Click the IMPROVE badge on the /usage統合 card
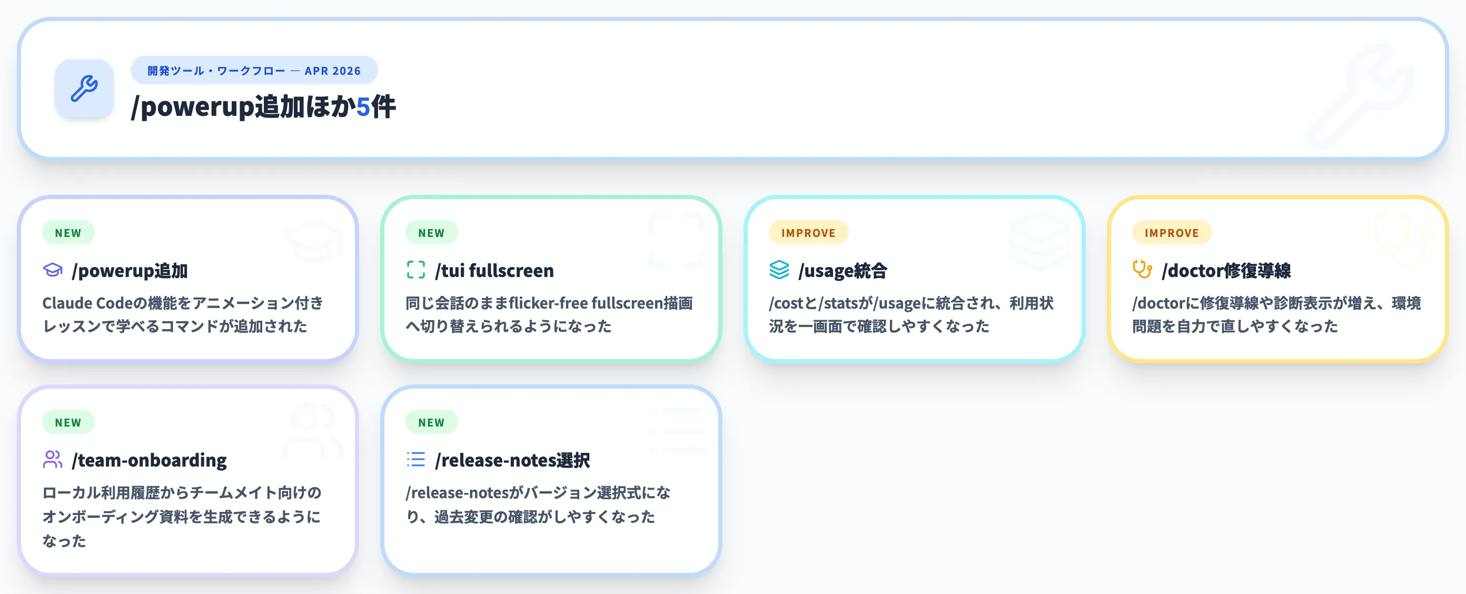 (808, 233)
